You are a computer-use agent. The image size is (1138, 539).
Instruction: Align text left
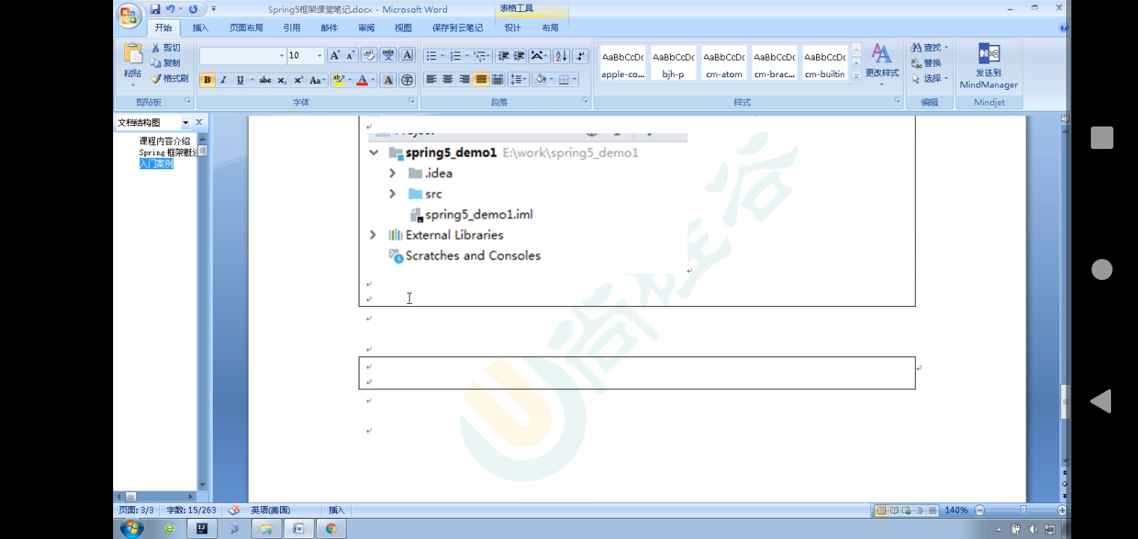[x=431, y=79]
